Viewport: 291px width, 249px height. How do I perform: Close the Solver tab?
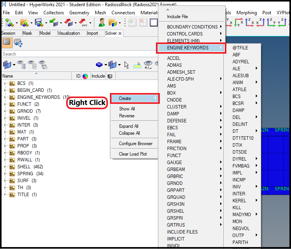pos(120,33)
